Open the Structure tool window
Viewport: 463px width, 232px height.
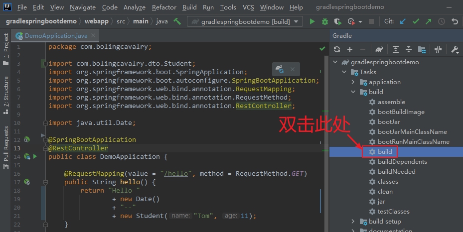(x=6, y=95)
